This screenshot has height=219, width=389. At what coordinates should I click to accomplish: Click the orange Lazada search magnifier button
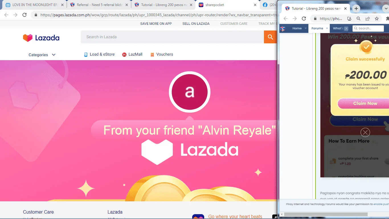[x=270, y=37]
